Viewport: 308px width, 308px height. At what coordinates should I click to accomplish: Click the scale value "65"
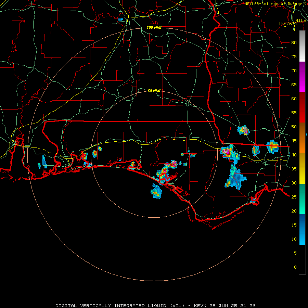click(x=294, y=85)
